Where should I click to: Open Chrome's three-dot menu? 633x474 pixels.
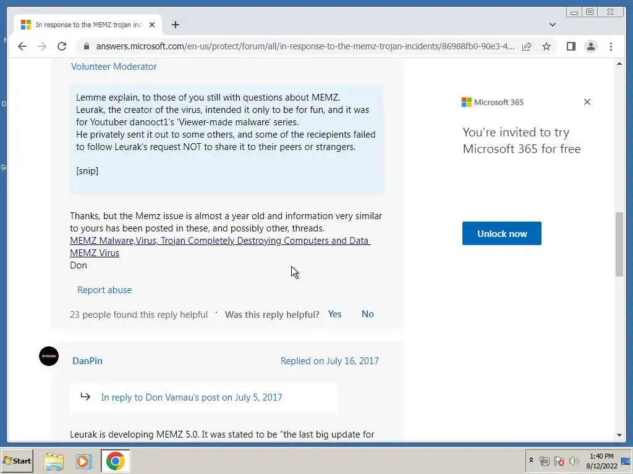click(611, 46)
